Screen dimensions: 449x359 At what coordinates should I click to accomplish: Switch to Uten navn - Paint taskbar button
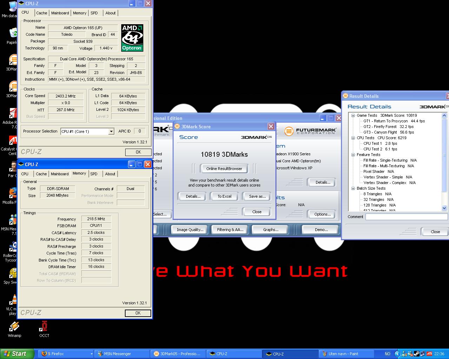click(x=347, y=354)
